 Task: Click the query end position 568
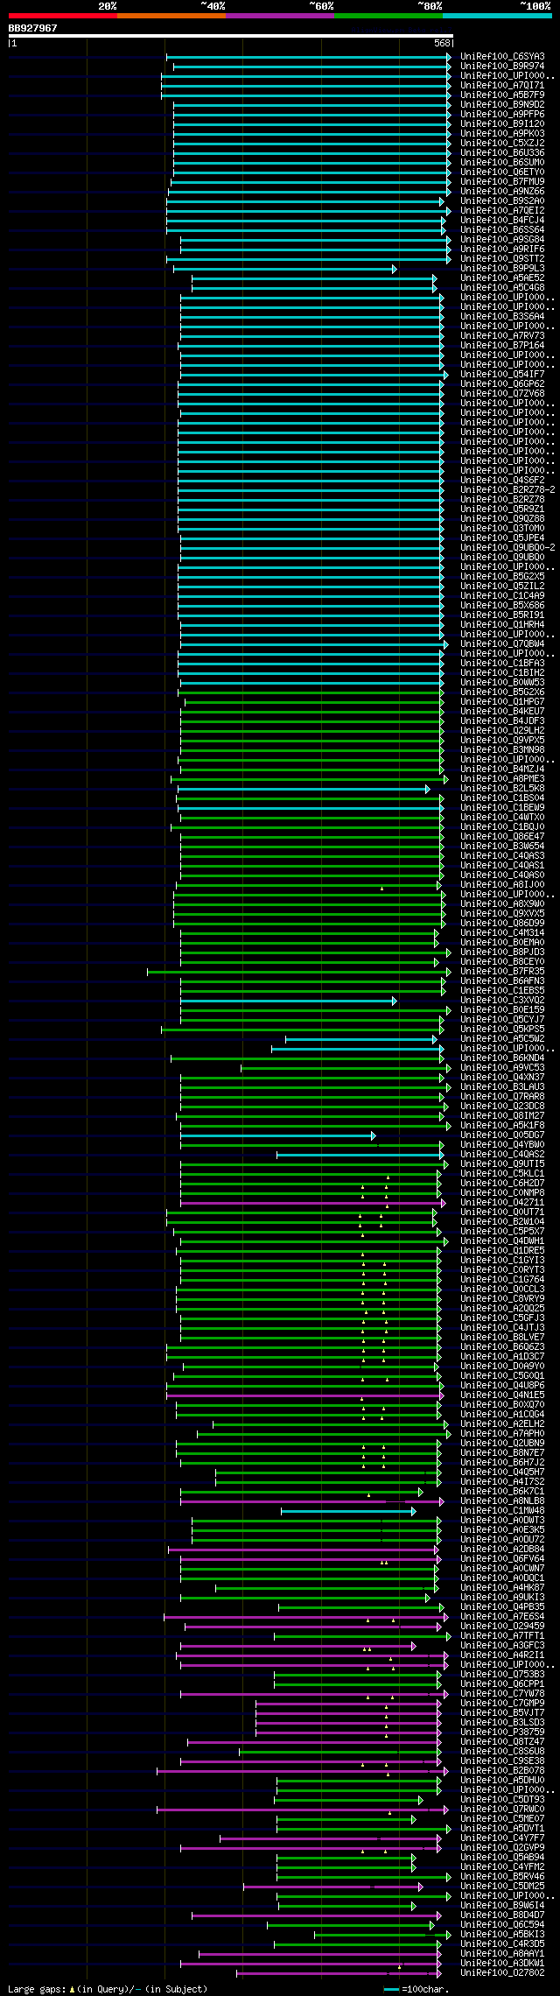point(442,43)
